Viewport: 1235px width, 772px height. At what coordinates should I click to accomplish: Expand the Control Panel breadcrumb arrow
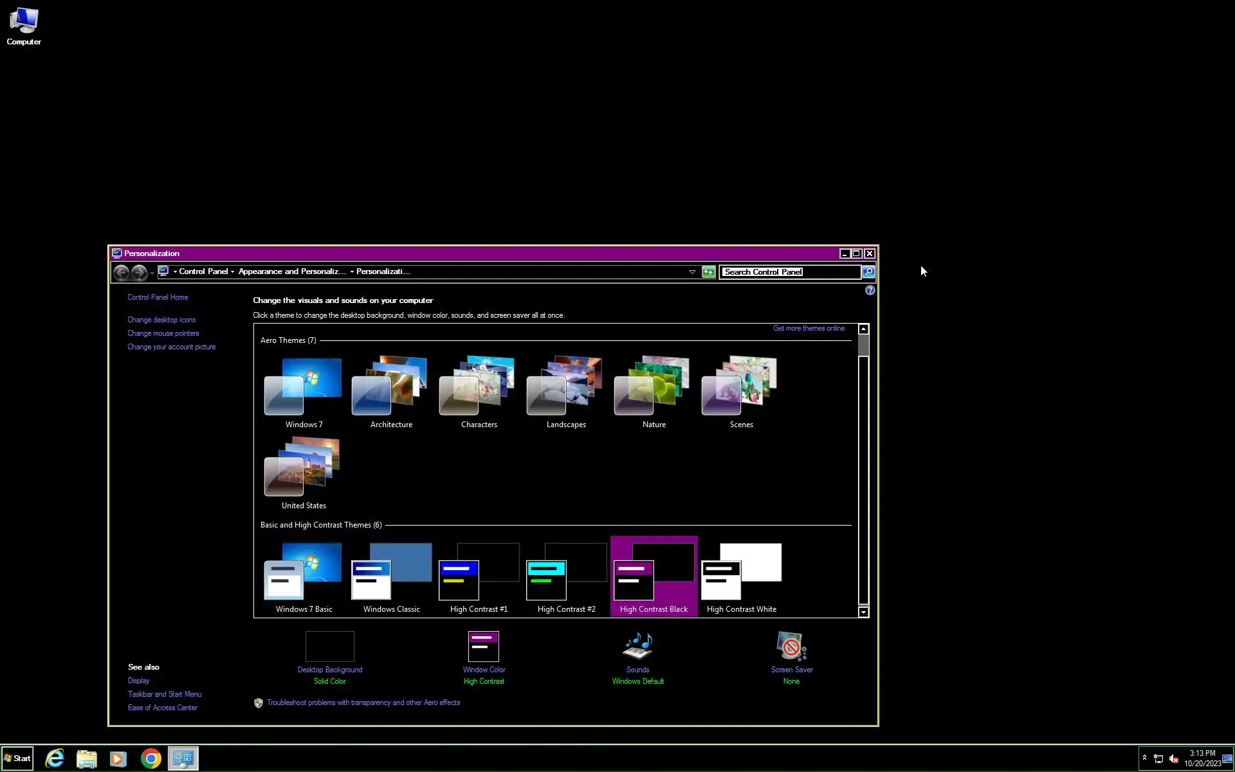pyautogui.click(x=232, y=272)
